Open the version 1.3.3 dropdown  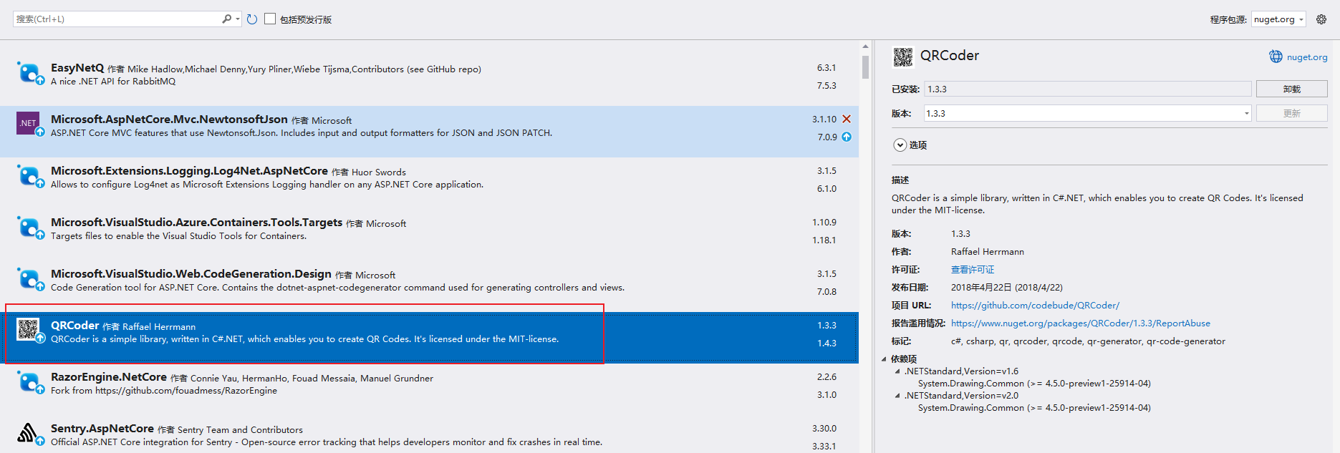(x=1246, y=113)
